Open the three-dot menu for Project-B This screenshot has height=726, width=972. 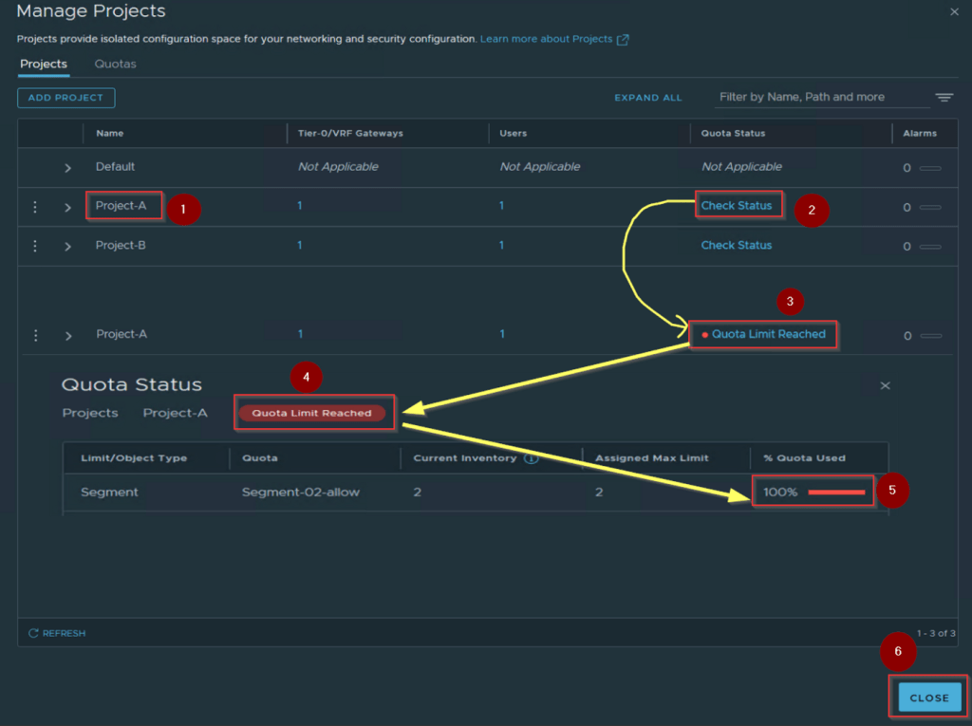(x=35, y=246)
